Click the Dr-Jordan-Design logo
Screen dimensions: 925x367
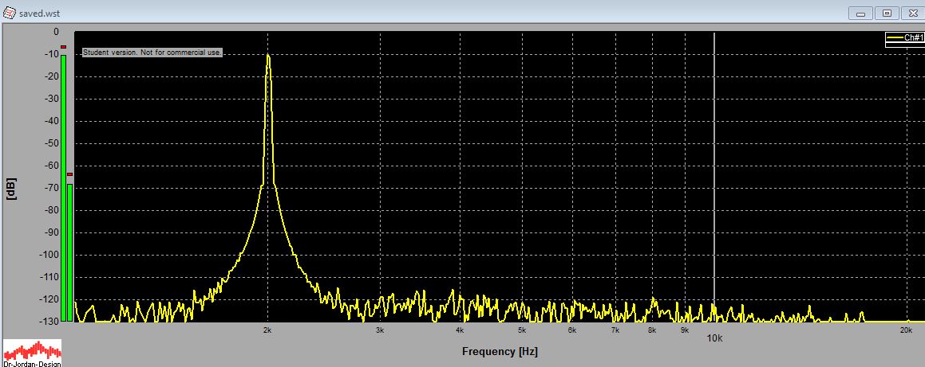tap(32, 353)
